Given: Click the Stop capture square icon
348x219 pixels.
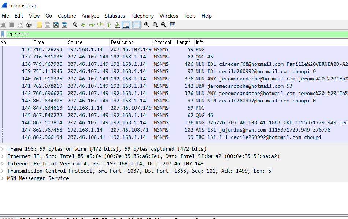Looking at the screenshot, I should (12, 25).
